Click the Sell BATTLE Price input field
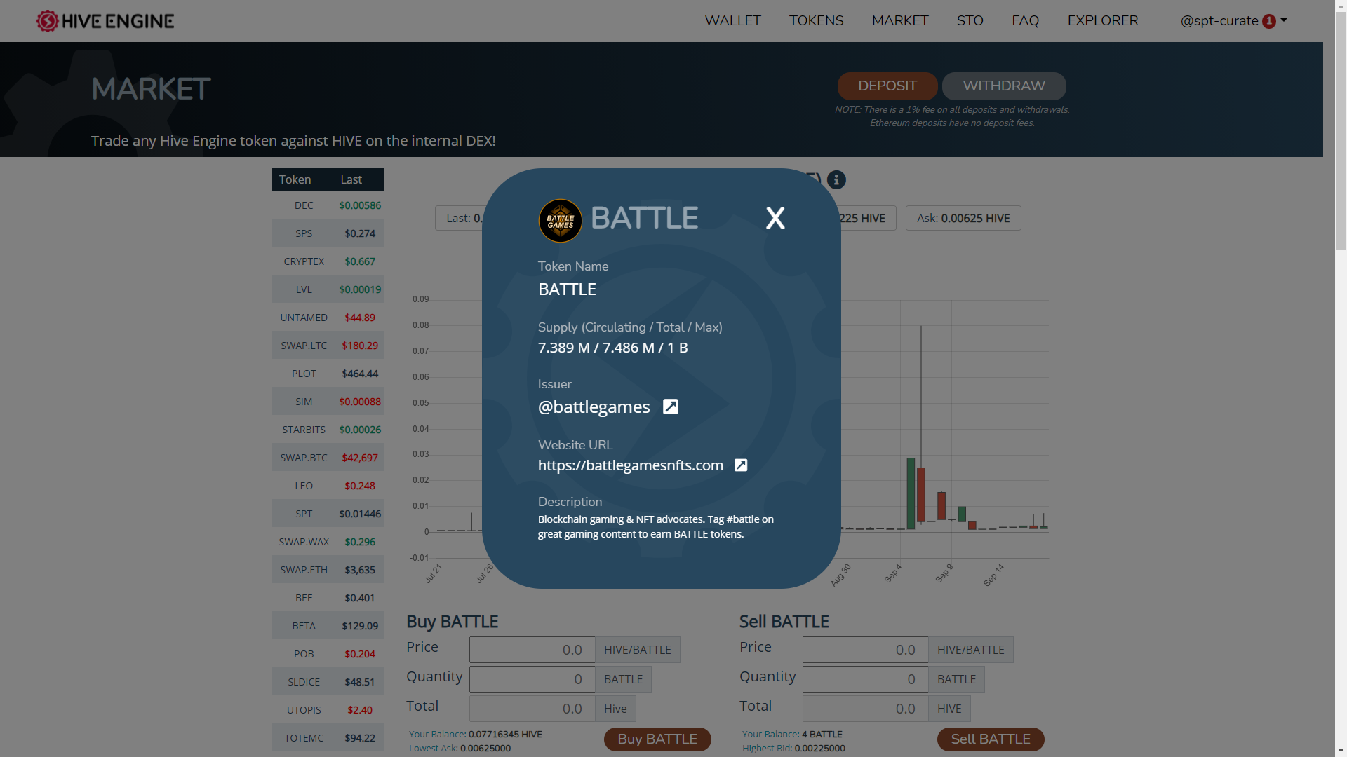1347x757 pixels. click(865, 650)
